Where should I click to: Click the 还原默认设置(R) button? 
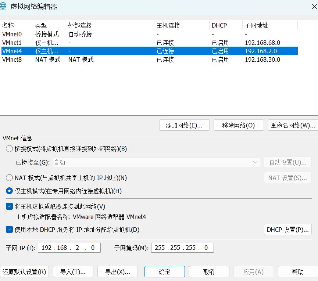coord(24,272)
